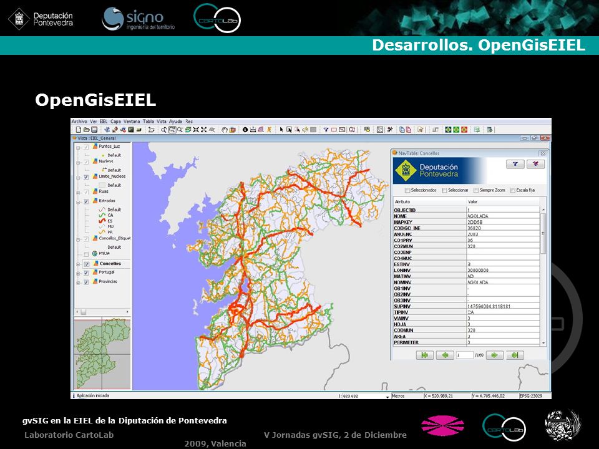The height and width of the screenshot is (449, 599).
Task: Click the EPSG:23029 status bar entry
Action: [x=531, y=396]
